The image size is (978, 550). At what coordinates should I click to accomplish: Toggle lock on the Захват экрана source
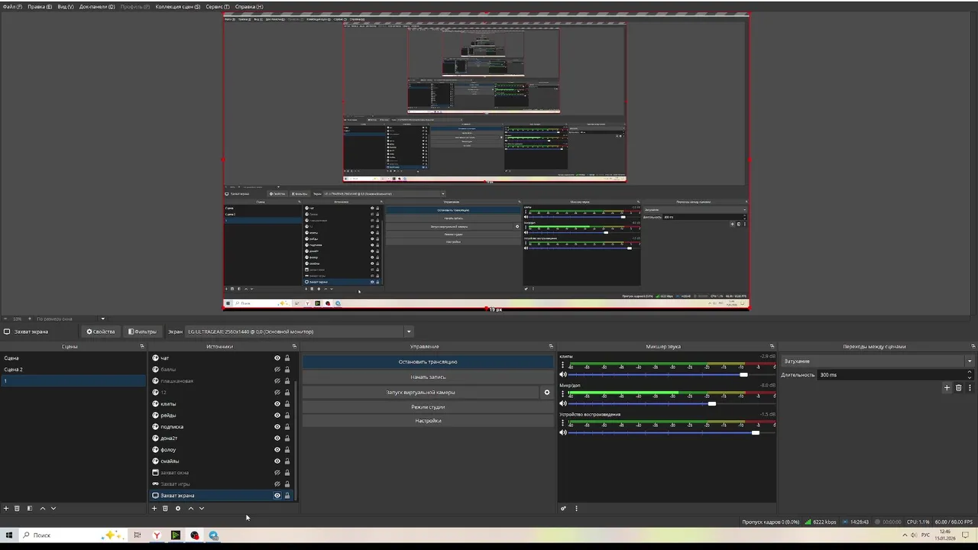287,495
